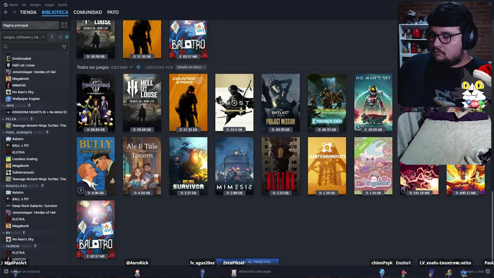Screen dimensions: 494x278
Task: Collapse the PELEA collection
Action: (3, 119)
